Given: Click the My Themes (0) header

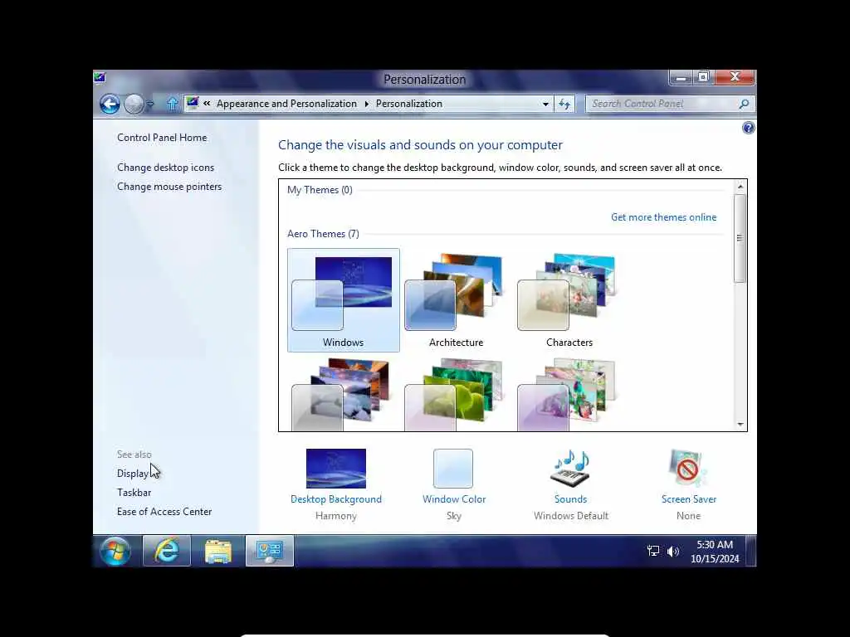Looking at the screenshot, I should click(x=320, y=190).
